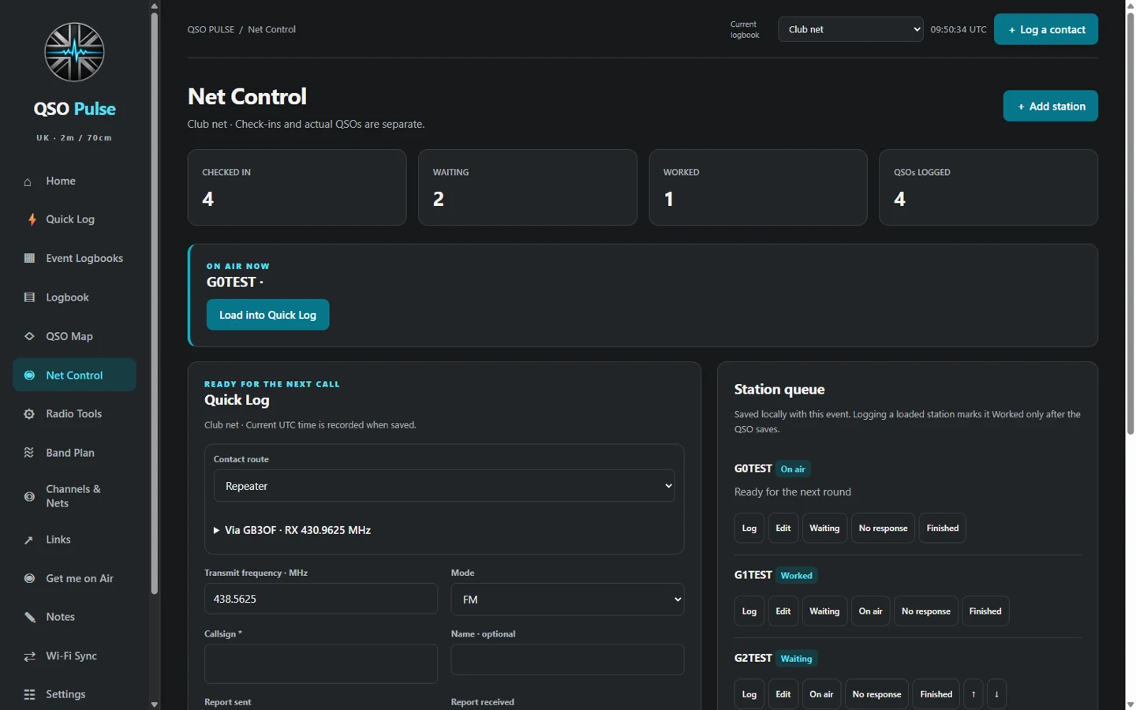Open the Band Plan page
The width and height of the screenshot is (1136, 710).
[x=74, y=453]
